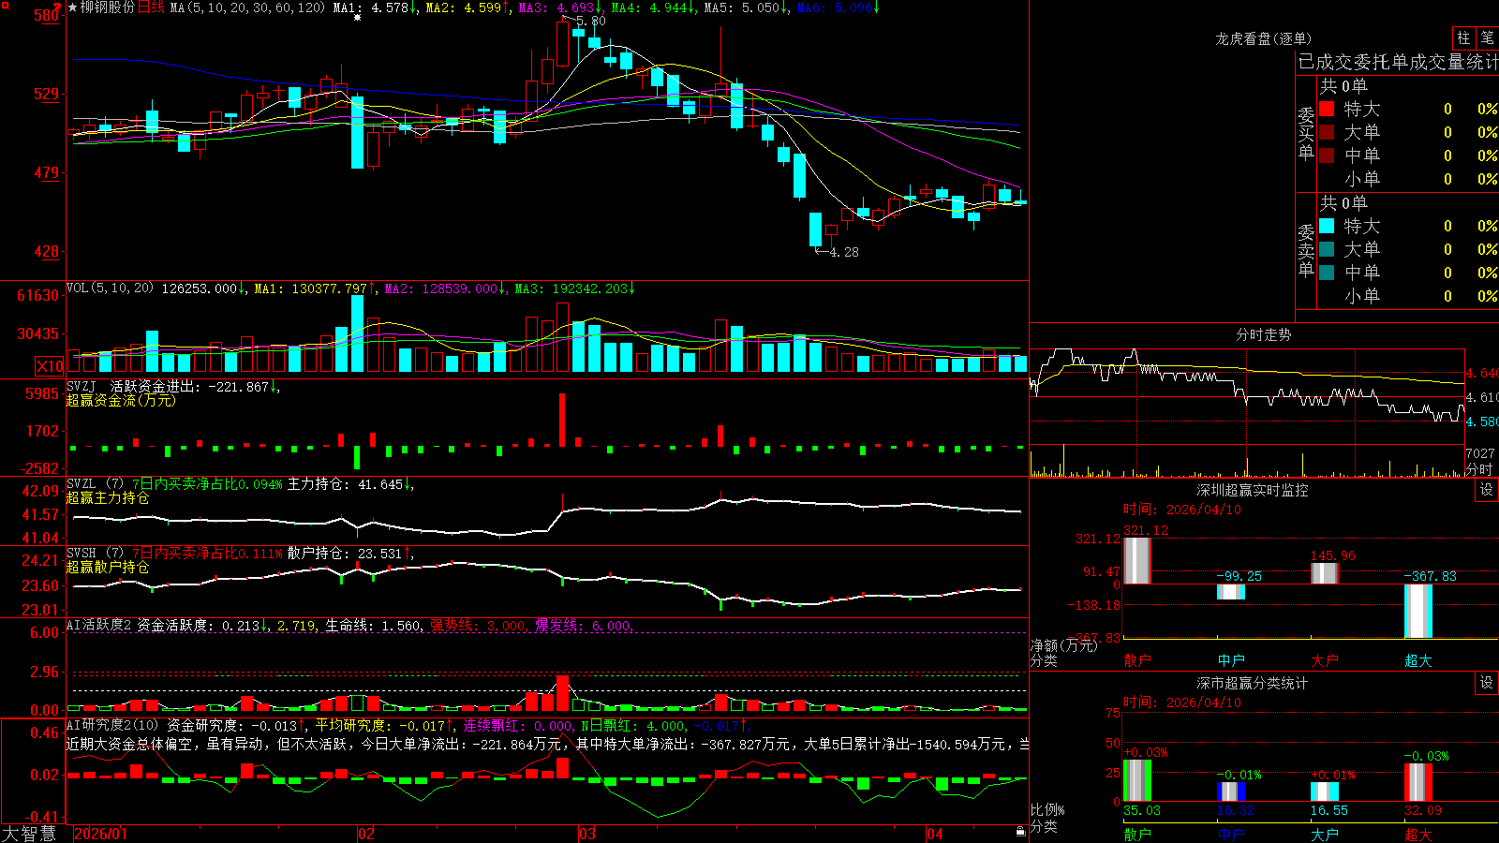Screen dimensions: 1499x843
Task: Click the 5.80 high price annotation
Action: (x=590, y=21)
